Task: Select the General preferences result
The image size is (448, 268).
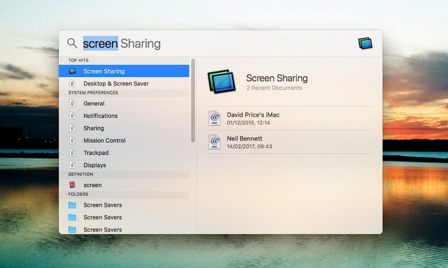Action: point(124,103)
